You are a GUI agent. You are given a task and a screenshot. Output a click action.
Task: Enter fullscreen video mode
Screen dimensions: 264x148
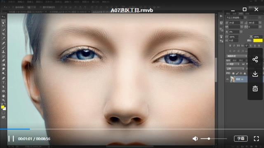pyautogui.click(x=256, y=139)
